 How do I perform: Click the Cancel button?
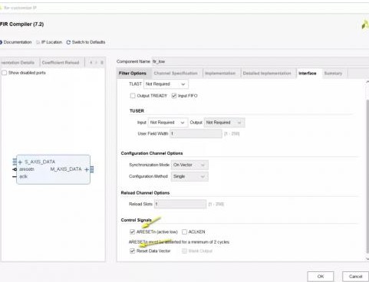tap(355, 277)
